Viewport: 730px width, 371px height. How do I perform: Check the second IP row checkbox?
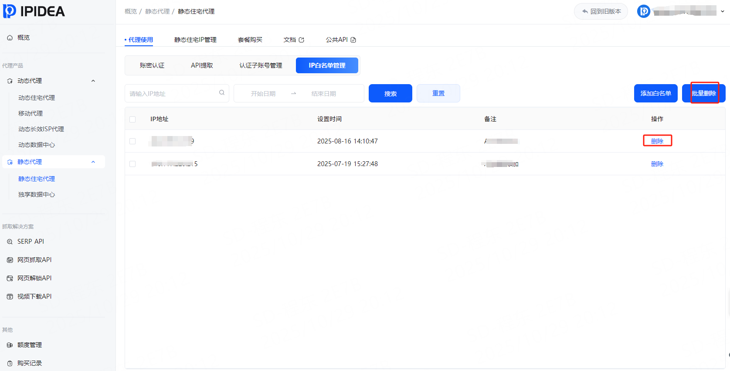click(x=132, y=164)
